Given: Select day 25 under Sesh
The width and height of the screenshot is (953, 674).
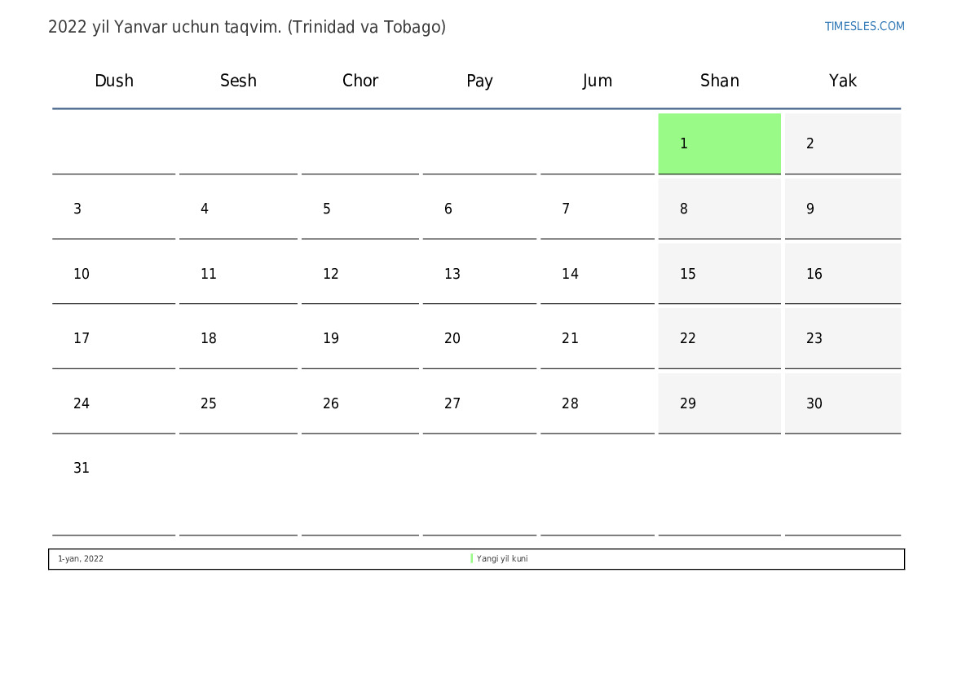Looking at the screenshot, I should click(x=238, y=403).
